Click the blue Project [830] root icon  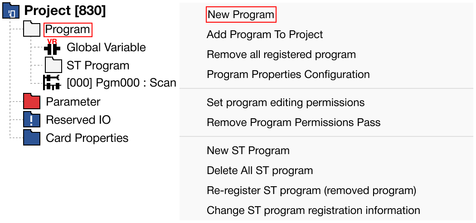(x=11, y=11)
